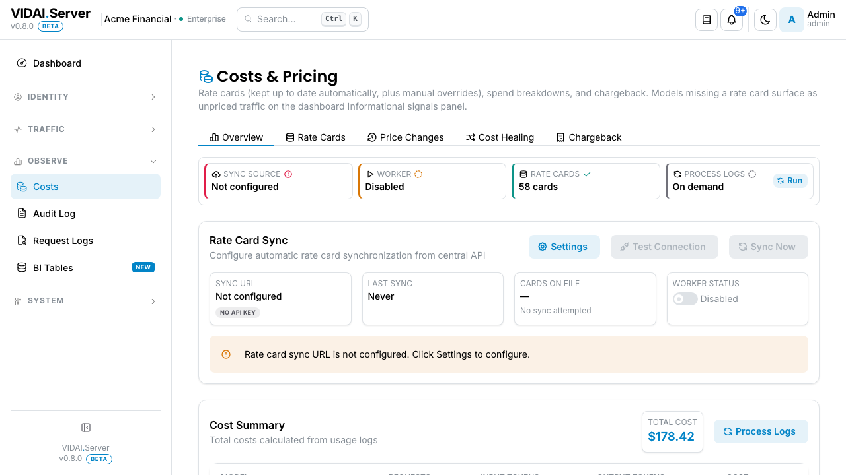Expand the Traffic sidebar section
The height and width of the screenshot is (475, 846).
pos(85,129)
